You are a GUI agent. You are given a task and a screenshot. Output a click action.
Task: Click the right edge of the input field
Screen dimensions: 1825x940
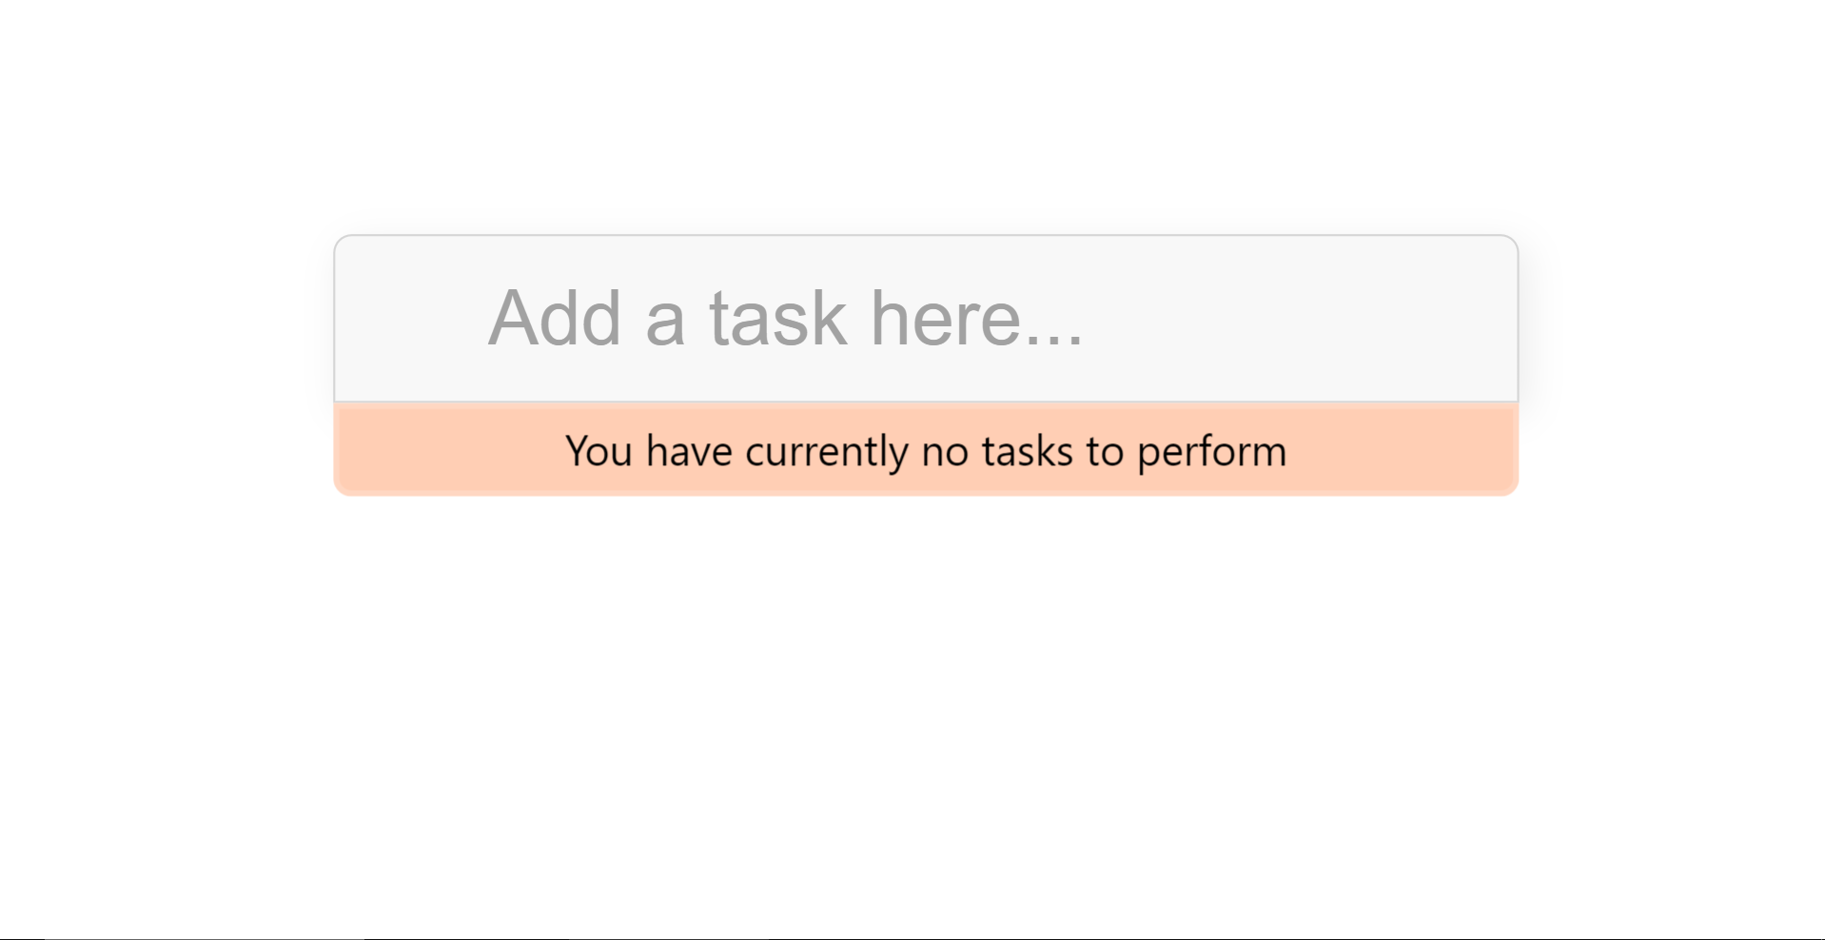[x=1516, y=319]
